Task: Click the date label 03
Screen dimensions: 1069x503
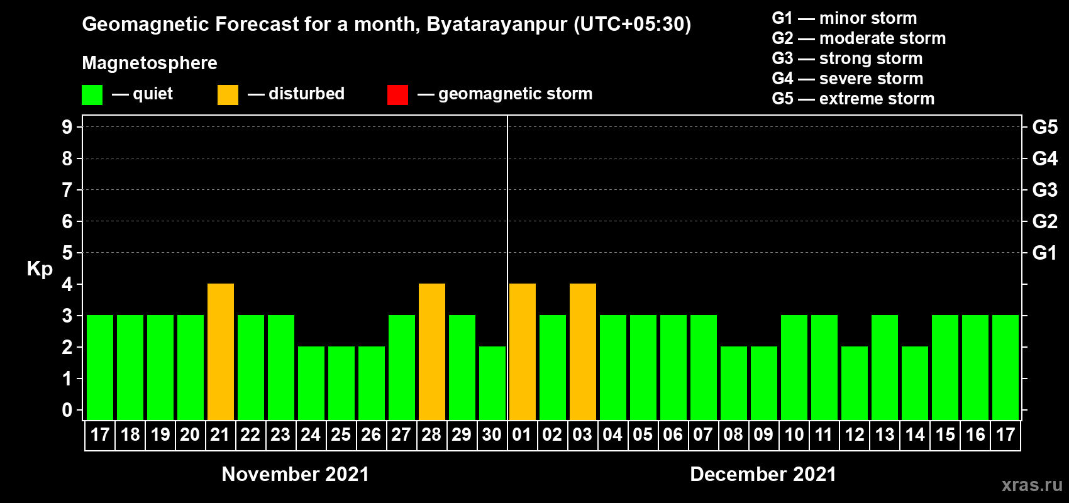Action: (583, 435)
